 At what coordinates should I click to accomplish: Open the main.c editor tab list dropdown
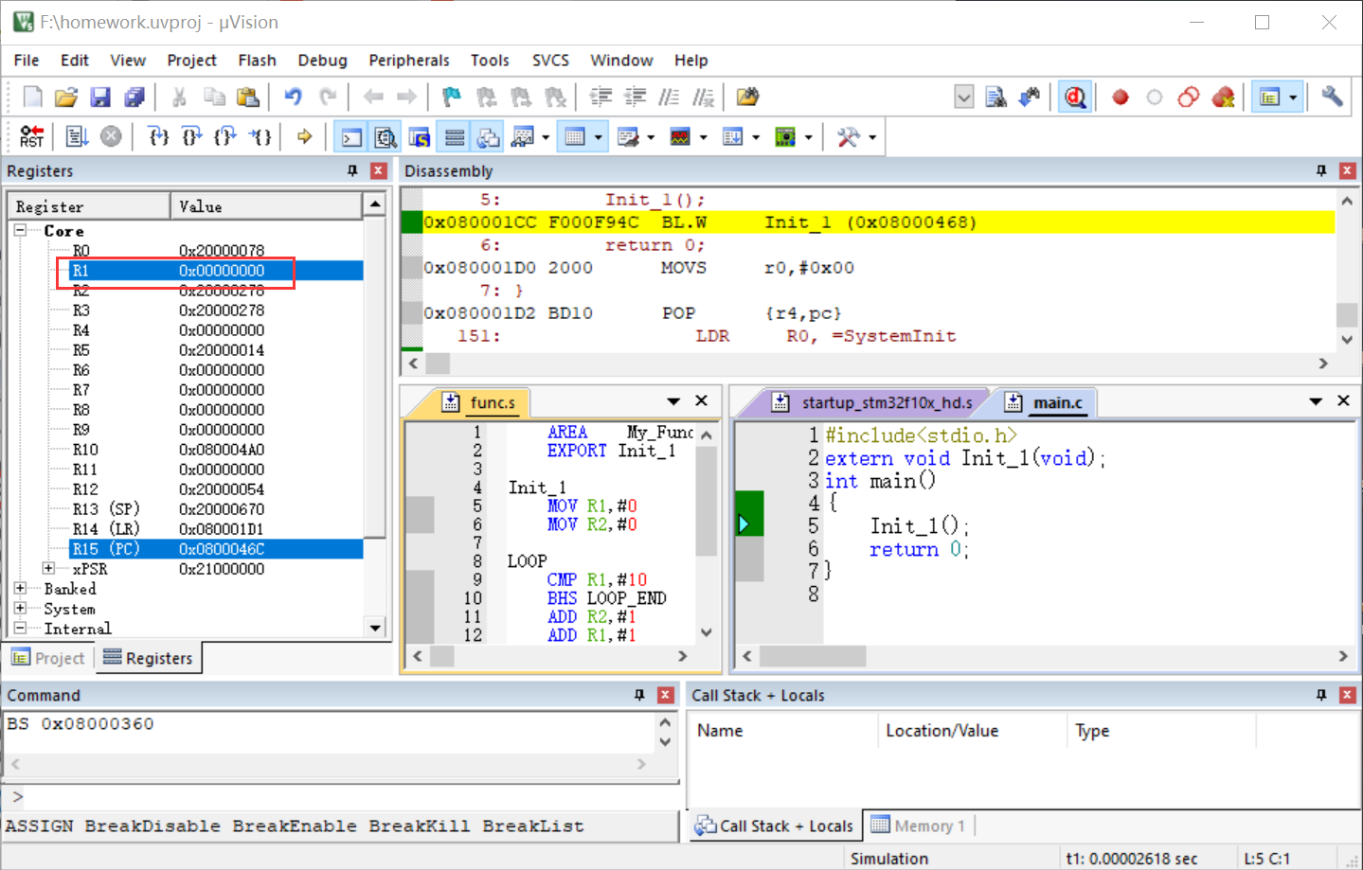pos(1316,401)
